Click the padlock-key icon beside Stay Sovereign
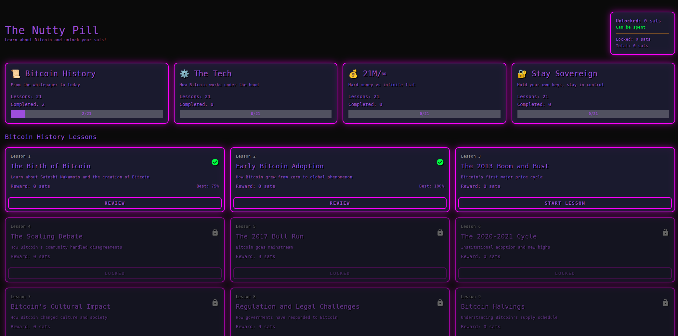The width and height of the screenshot is (678, 336). (522, 74)
